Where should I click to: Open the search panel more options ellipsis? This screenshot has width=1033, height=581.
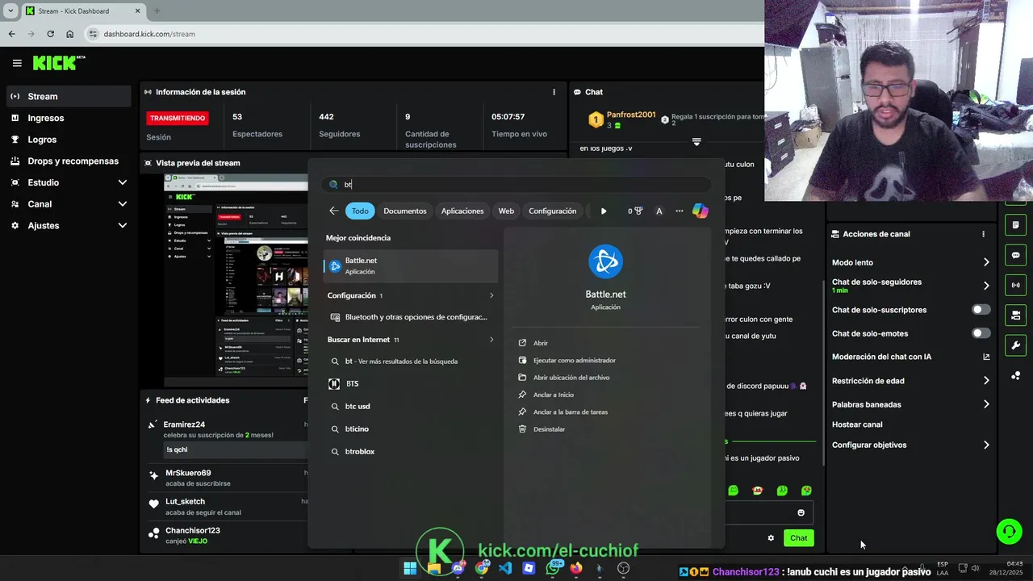pos(679,211)
